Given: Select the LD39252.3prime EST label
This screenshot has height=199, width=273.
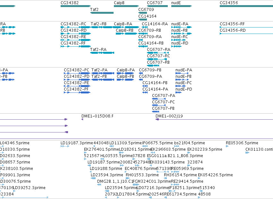Looking at the screenshot, I should (30, 188).
